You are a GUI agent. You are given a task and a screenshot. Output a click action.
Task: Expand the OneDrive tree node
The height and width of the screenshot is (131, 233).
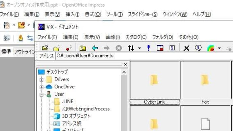42,87
